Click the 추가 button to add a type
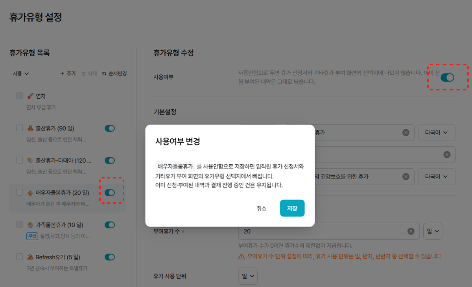The width and height of the screenshot is (472, 287). pos(68,74)
